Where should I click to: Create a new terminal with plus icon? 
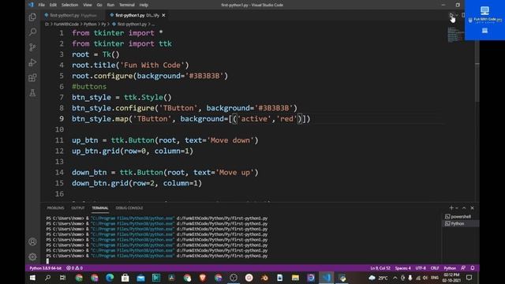click(451, 208)
